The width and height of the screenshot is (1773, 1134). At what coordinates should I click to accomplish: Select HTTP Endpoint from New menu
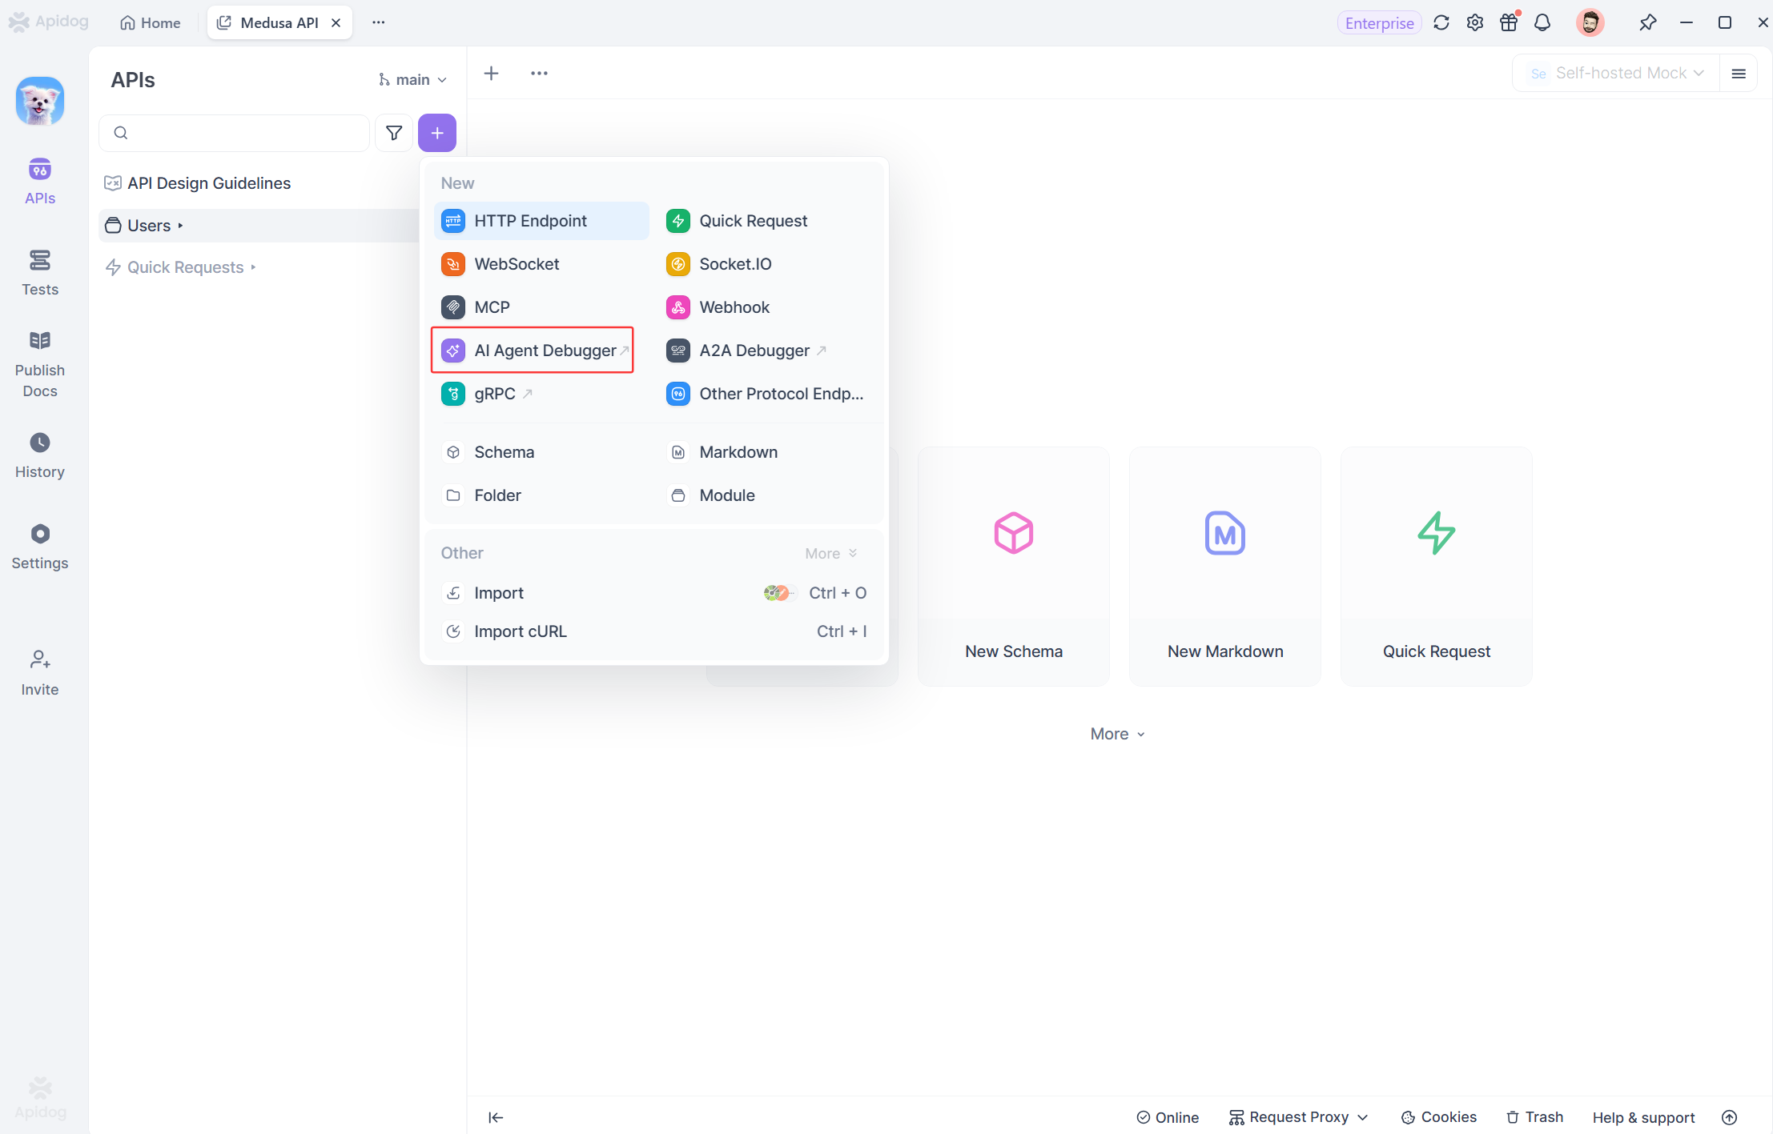point(541,221)
